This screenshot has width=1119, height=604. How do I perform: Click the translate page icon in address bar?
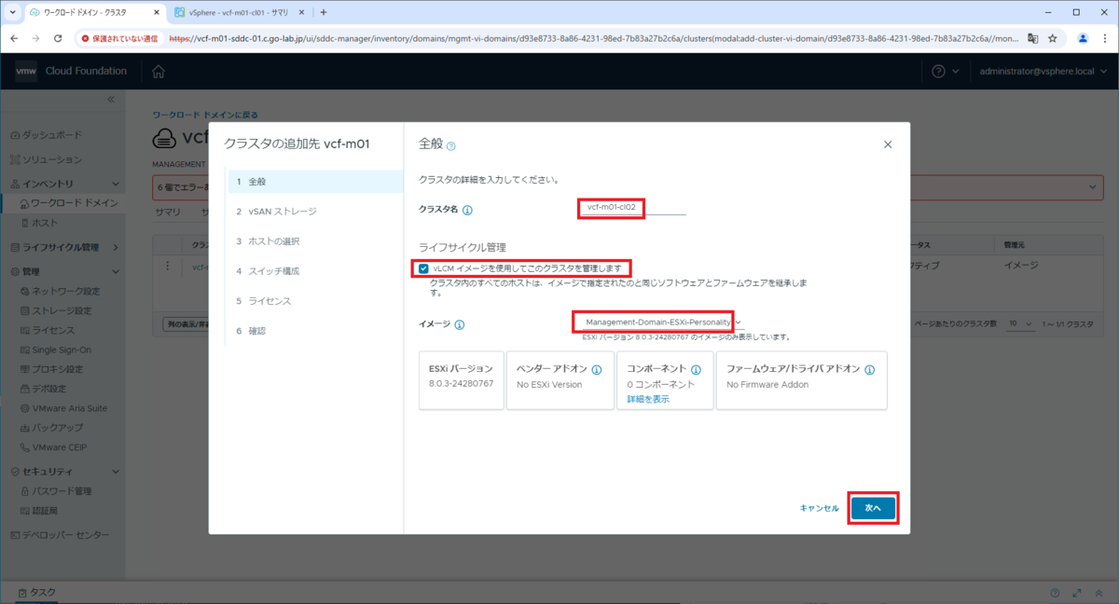(1032, 38)
